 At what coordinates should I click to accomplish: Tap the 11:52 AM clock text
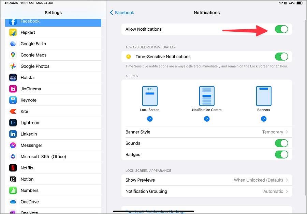pyautogui.click(x=27, y=3)
